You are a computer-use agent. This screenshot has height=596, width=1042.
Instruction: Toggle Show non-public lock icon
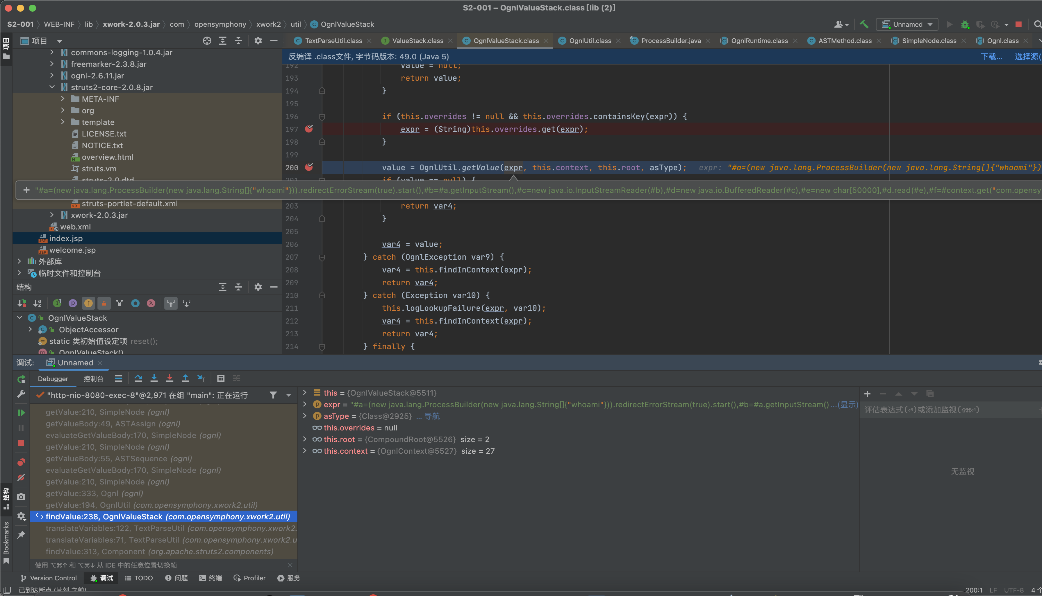point(104,303)
